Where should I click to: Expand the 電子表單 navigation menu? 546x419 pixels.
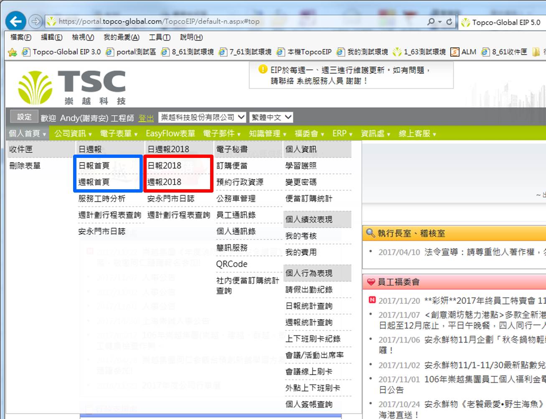click(x=119, y=133)
